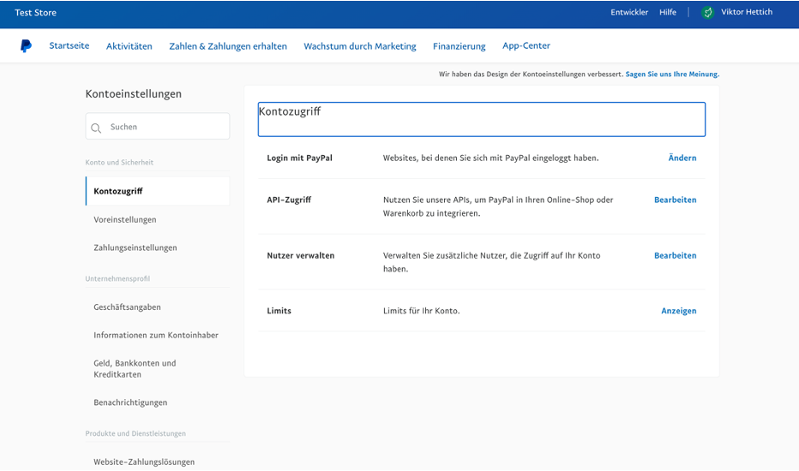799x471 pixels.
Task: Click Anzeigen for Limits
Action: [679, 311]
